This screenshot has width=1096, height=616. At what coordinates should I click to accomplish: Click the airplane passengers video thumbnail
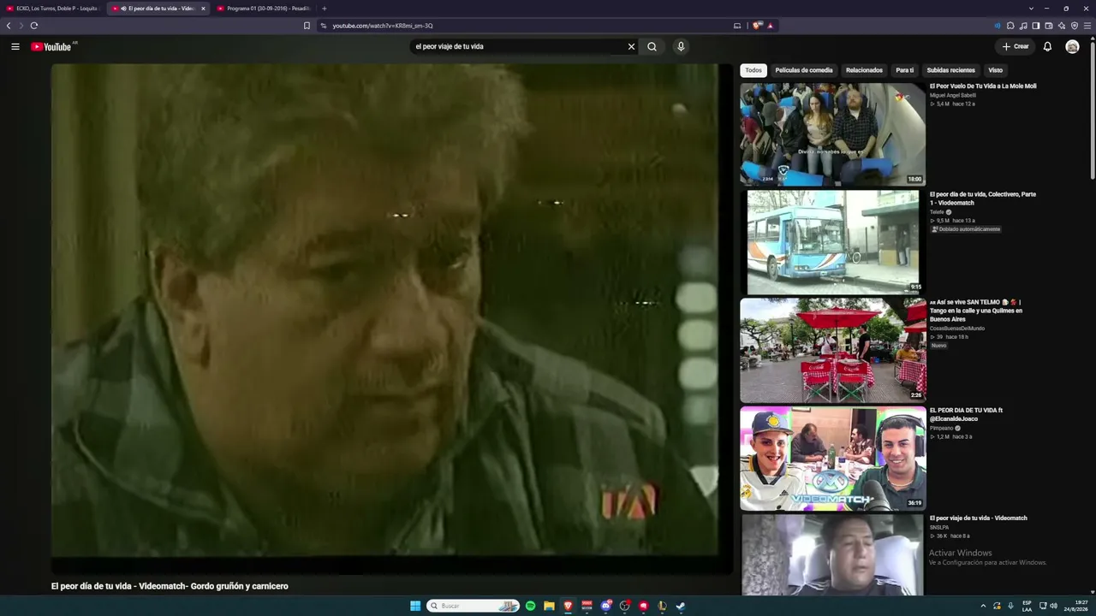[x=832, y=134]
